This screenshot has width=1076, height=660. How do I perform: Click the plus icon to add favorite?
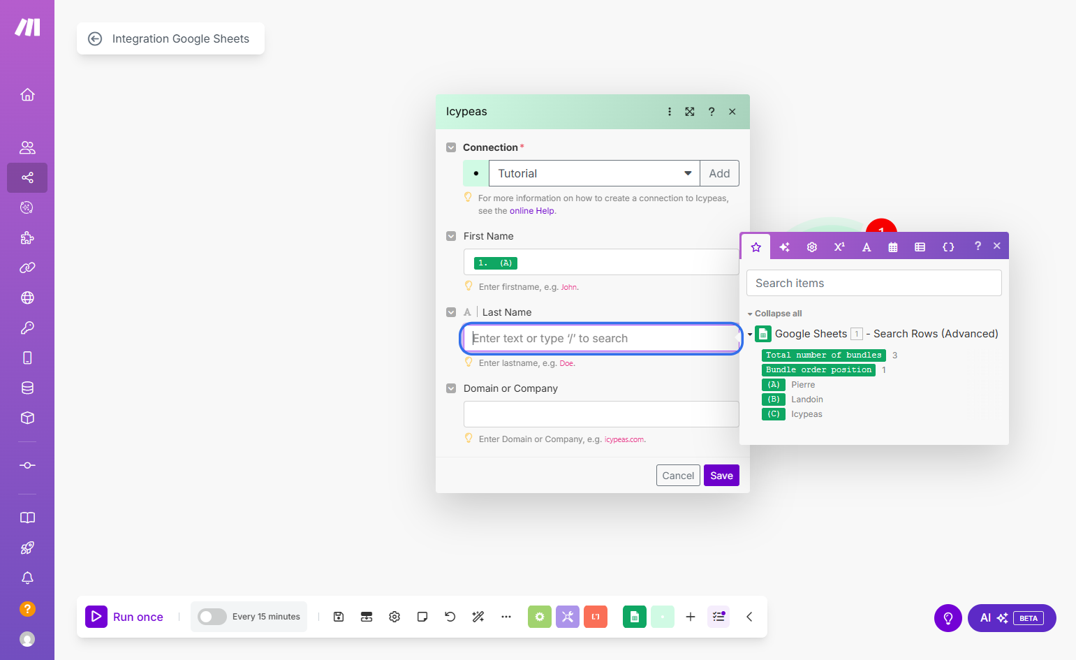(691, 617)
